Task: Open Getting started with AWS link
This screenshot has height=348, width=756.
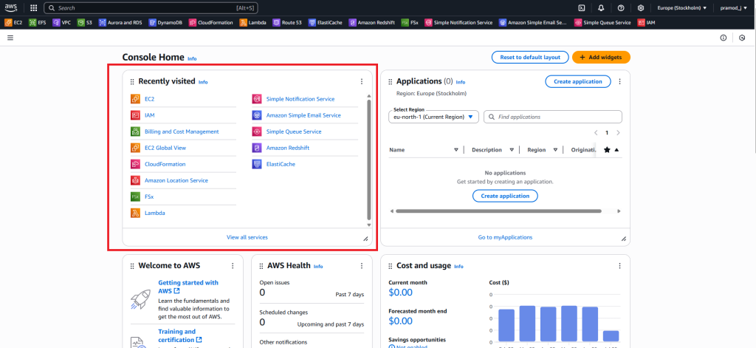Action: pyautogui.click(x=188, y=287)
